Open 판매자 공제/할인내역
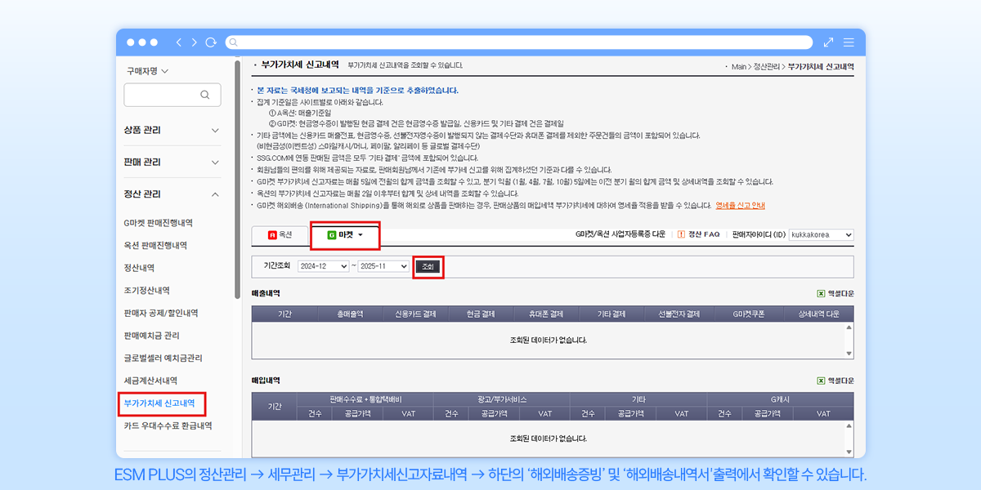Screen dimensions: 981x490 click(x=161, y=313)
